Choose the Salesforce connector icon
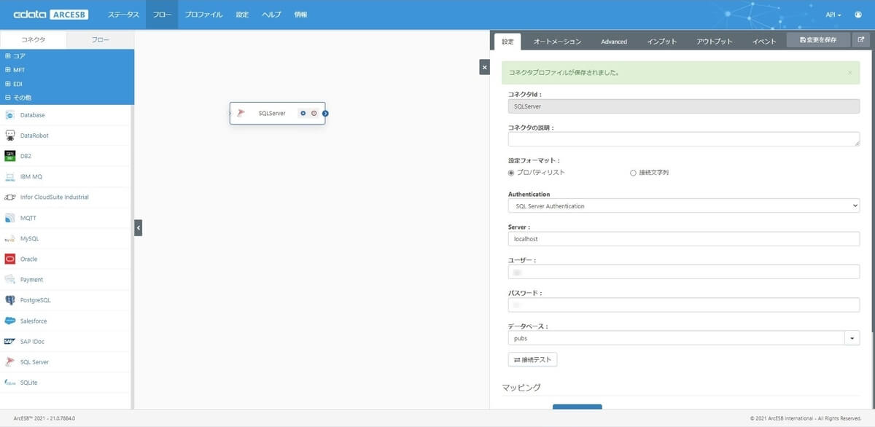The width and height of the screenshot is (875, 427). click(10, 321)
